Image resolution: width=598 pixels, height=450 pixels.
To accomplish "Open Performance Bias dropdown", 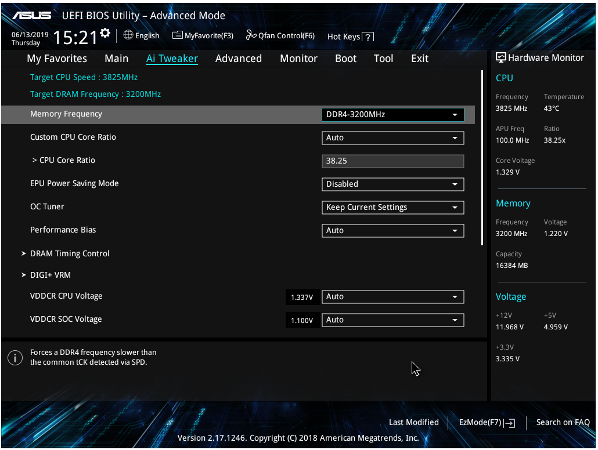I will [393, 231].
